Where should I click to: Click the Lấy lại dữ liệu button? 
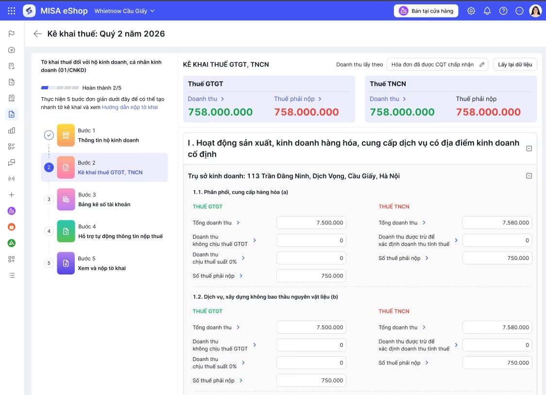pyautogui.click(x=514, y=65)
